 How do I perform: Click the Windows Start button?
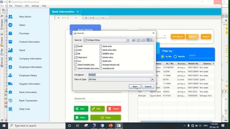pyautogui.click(x=4, y=126)
